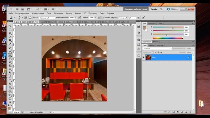Screen dimensions: 210x118
Task: Open the screen mode dropdown
Action: [x=54, y=9]
